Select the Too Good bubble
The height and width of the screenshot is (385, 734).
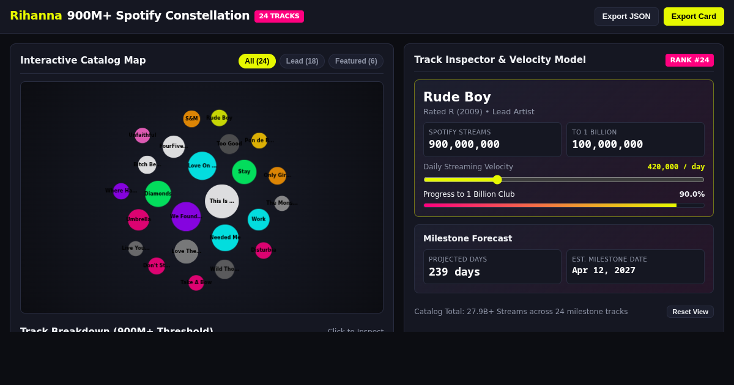(229, 144)
